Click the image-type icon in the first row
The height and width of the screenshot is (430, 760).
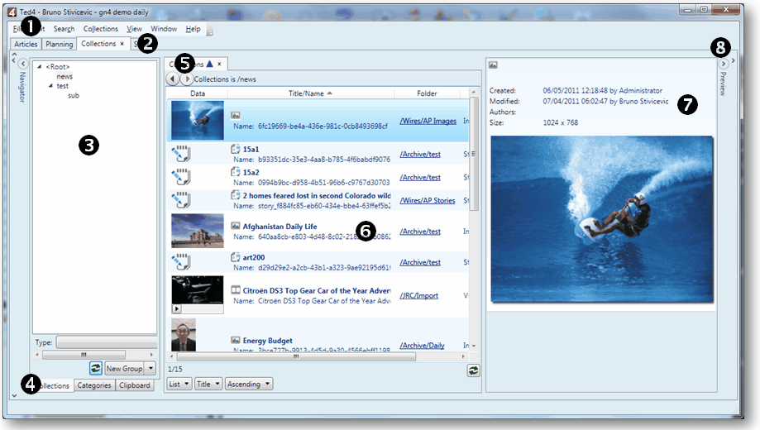coord(236,115)
